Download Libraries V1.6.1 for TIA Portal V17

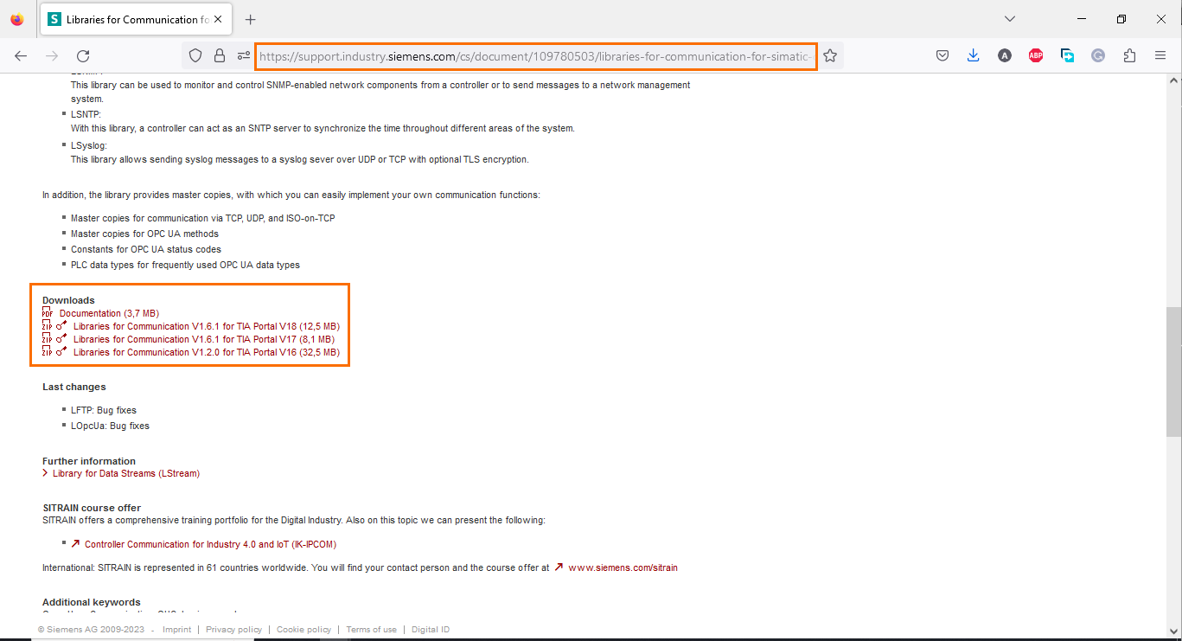click(x=204, y=339)
